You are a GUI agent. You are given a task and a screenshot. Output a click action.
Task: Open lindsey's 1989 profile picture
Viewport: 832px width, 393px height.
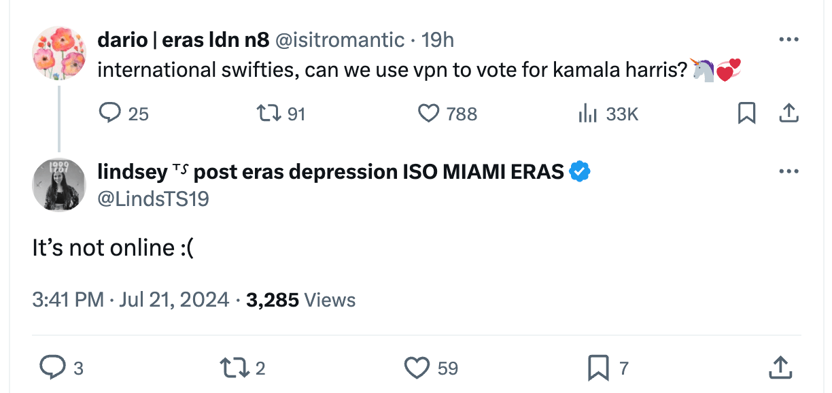pyautogui.click(x=58, y=185)
